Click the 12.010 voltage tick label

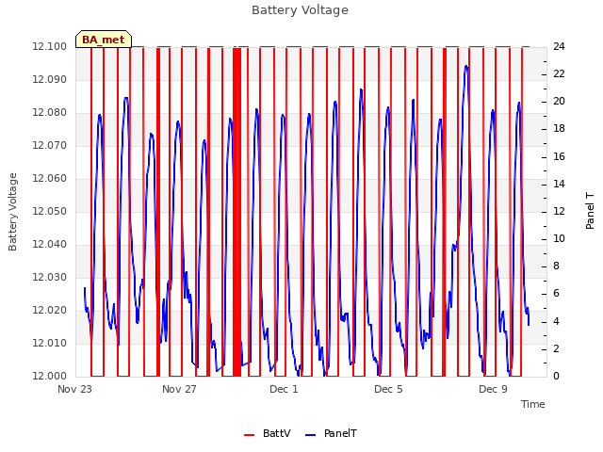[49, 343]
